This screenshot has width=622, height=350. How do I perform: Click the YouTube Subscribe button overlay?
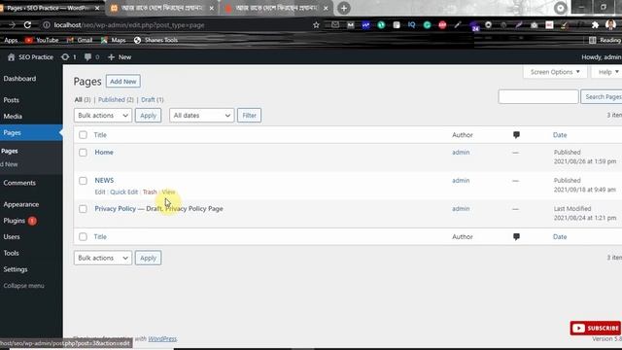(595, 329)
